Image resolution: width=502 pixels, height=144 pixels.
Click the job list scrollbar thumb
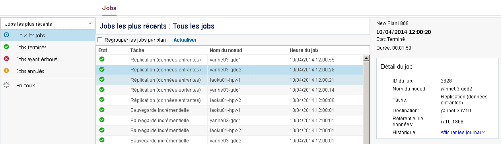[367, 102]
